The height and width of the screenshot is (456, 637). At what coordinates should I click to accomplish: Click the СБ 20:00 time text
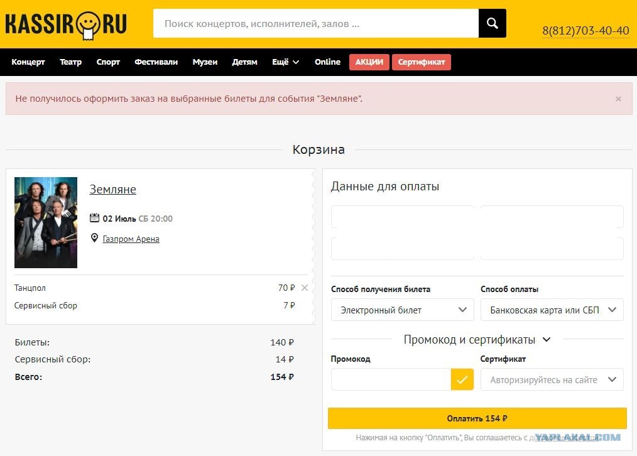[156, 219]
